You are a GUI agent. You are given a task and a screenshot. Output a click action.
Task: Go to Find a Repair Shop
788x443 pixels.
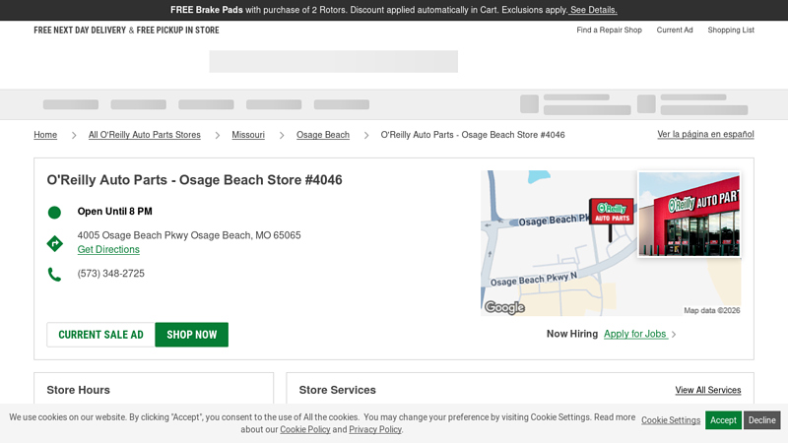point(609,31)
